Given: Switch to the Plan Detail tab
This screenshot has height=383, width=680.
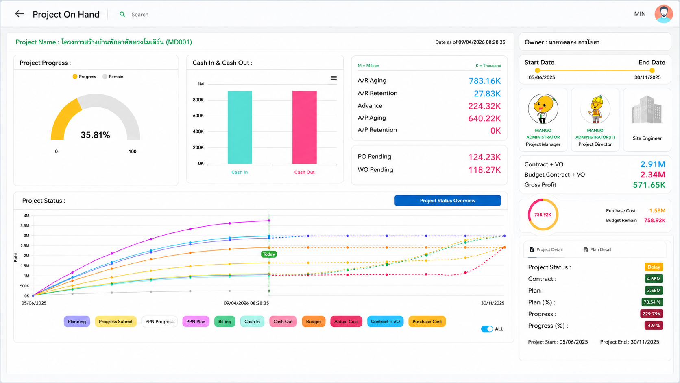Looking at the screenshot, I should 597,249.
